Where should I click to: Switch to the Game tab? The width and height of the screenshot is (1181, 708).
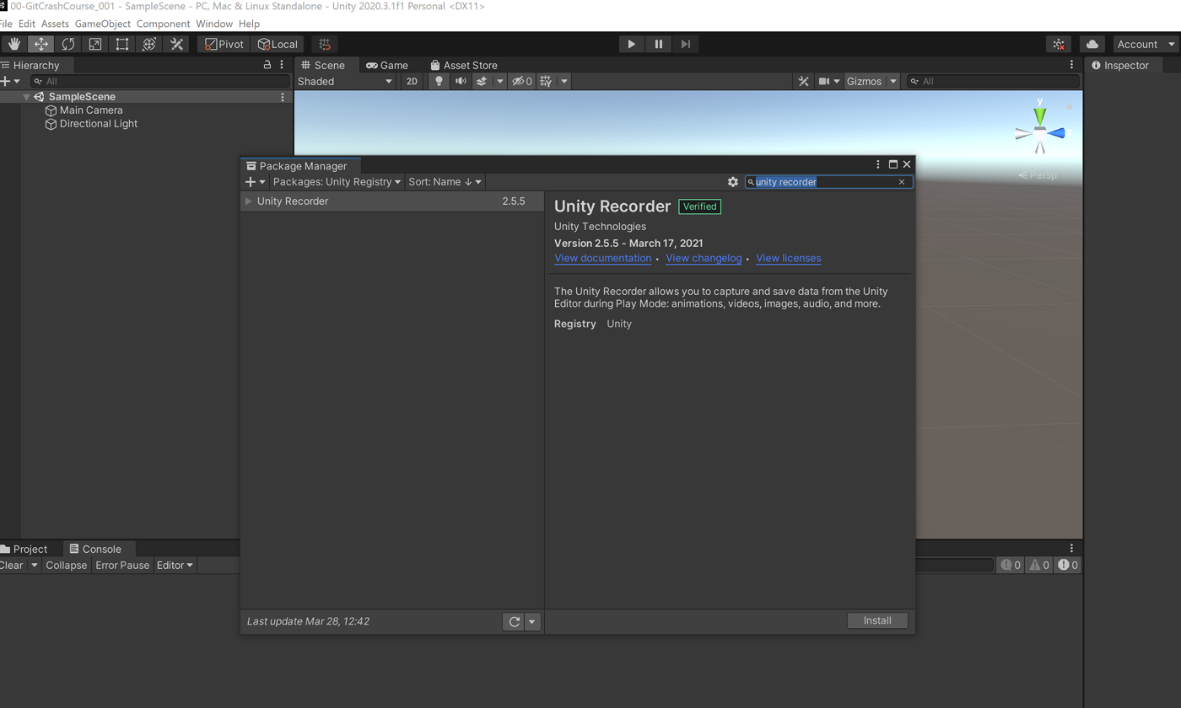387,65
